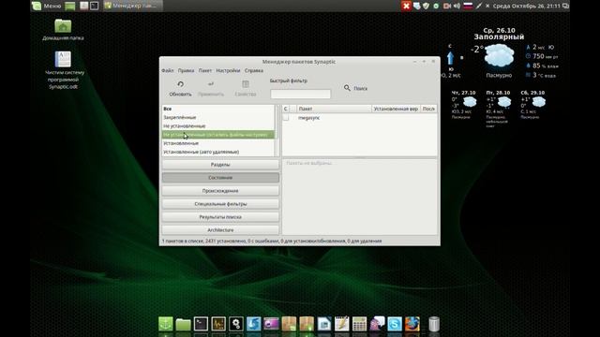The image size is (600, 337).
Task: Open the system monitor graph dock icon
Action: (218, 324)
